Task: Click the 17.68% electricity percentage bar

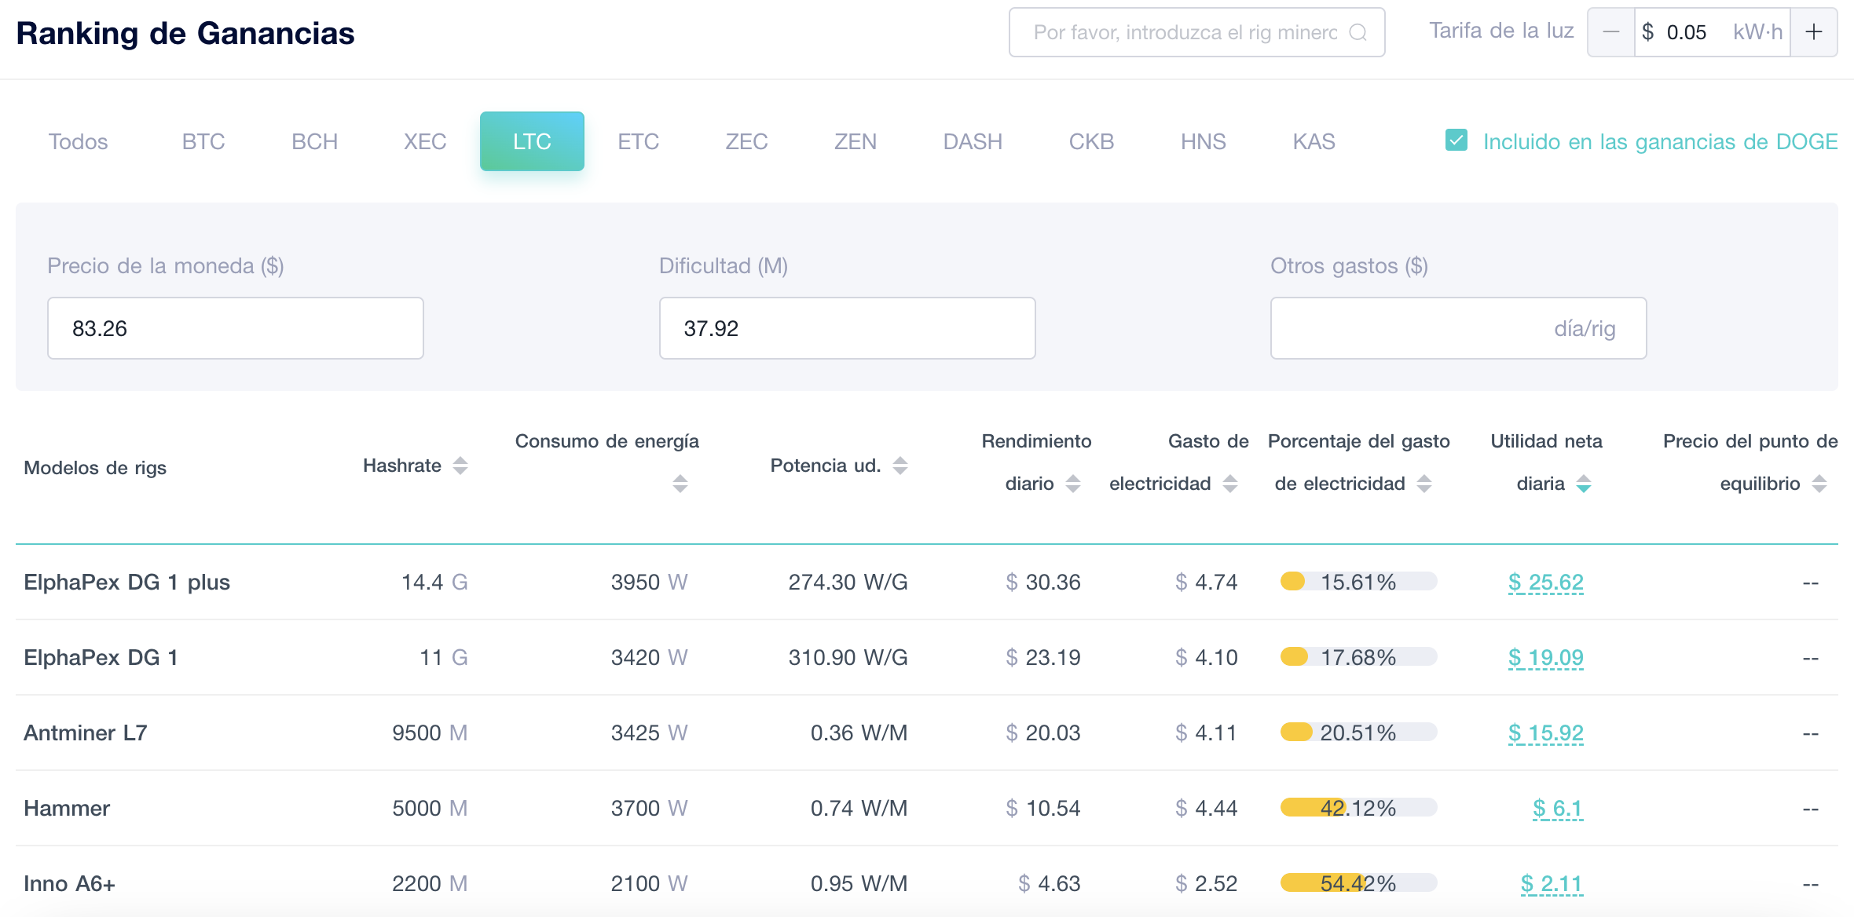Action: pos(1358,657)
